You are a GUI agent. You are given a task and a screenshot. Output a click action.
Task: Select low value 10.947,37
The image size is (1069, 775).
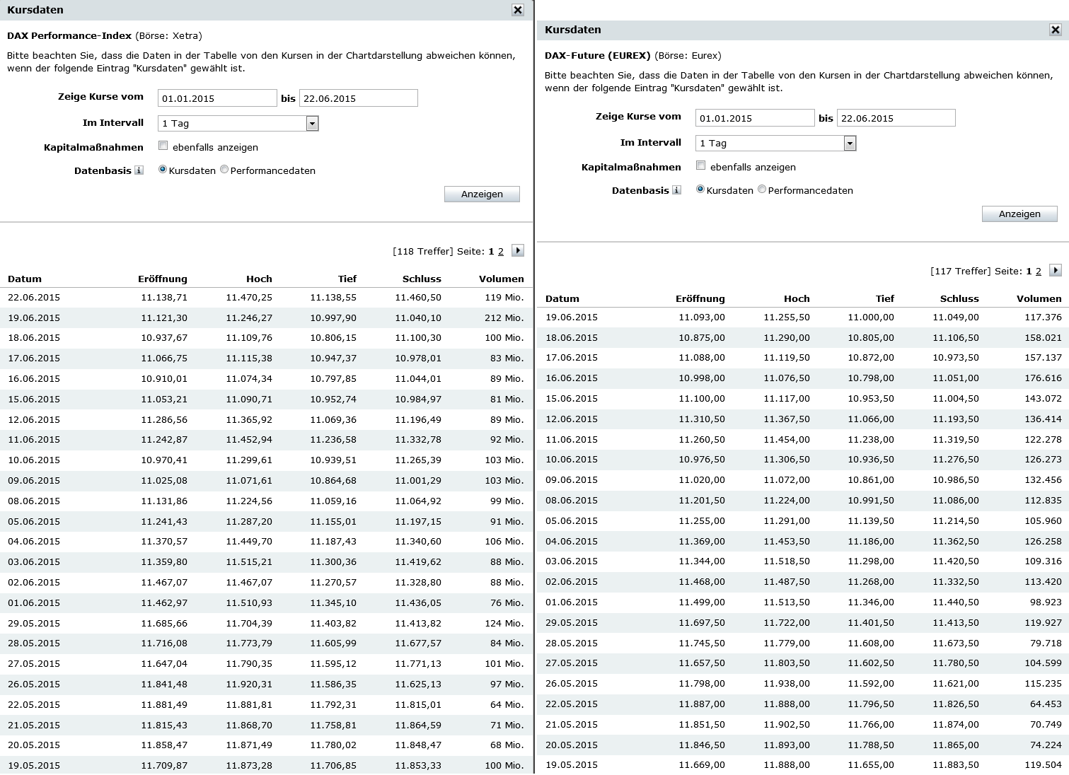pos(333,359)
